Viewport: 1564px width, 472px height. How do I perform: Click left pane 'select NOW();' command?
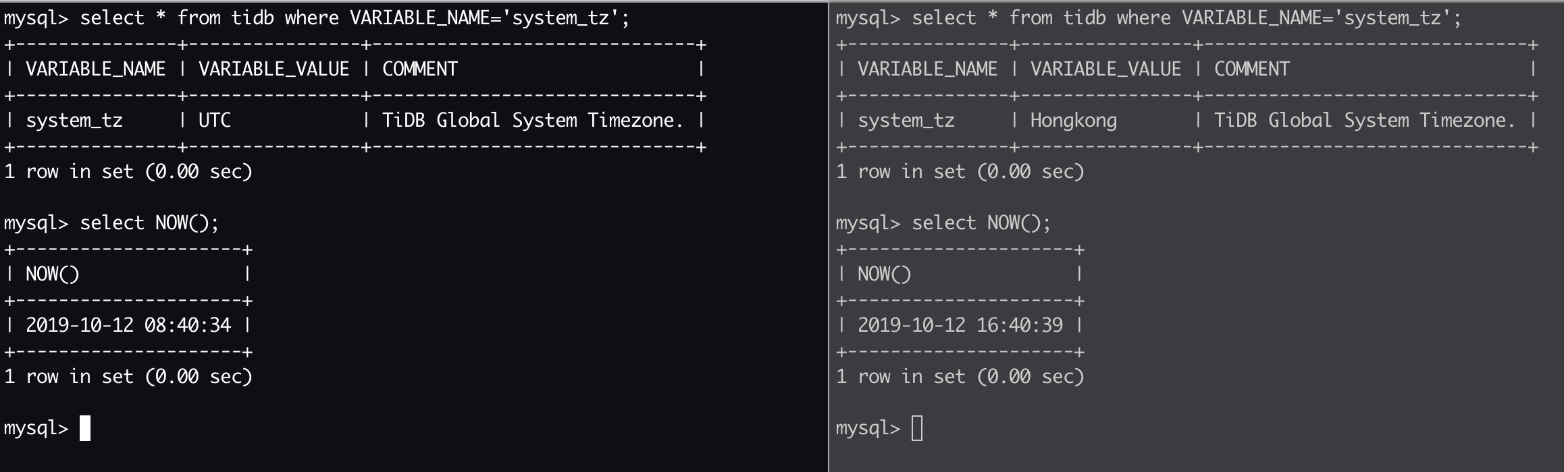click(x=150, y=223)
